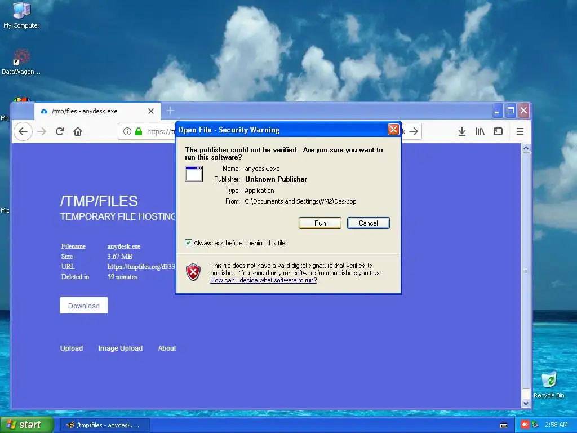Open the browser downloads panel

click(462, 131)
